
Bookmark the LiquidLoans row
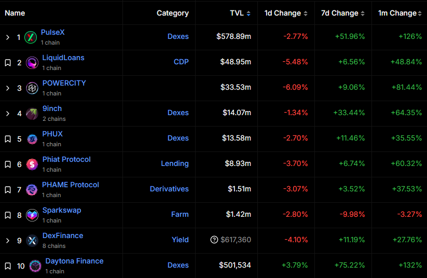pyautogui.click(x=8, y=63)
